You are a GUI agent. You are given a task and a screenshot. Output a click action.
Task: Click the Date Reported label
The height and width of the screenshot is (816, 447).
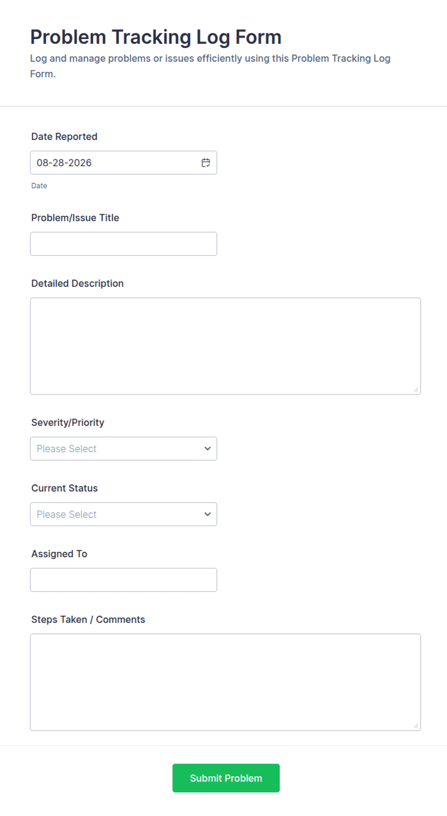pyautogui.click(x=64, y=137)
